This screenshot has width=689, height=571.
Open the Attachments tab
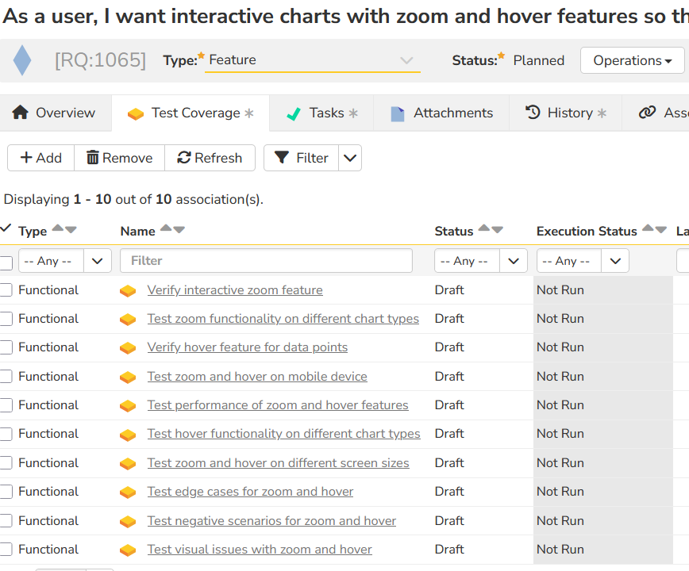441,113
